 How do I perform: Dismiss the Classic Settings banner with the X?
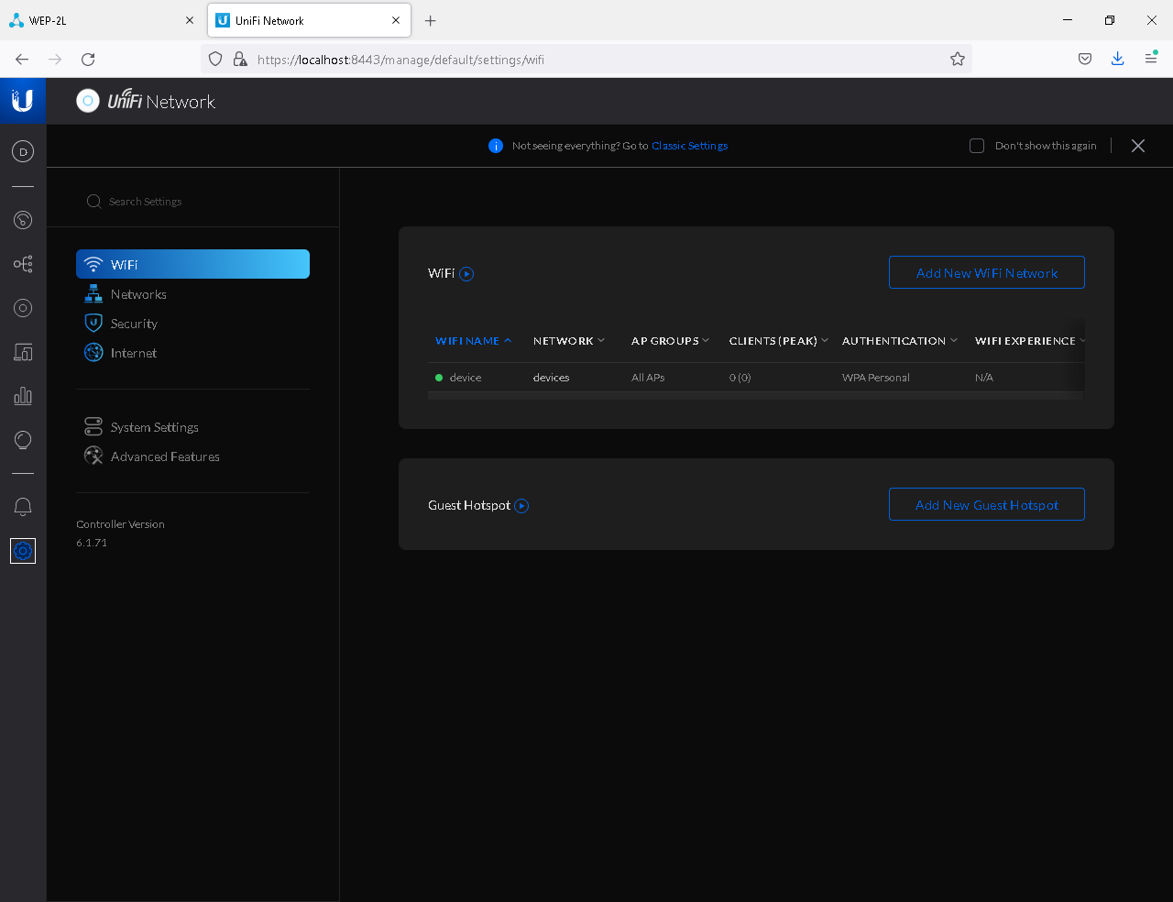click(x=1138, y=146)
